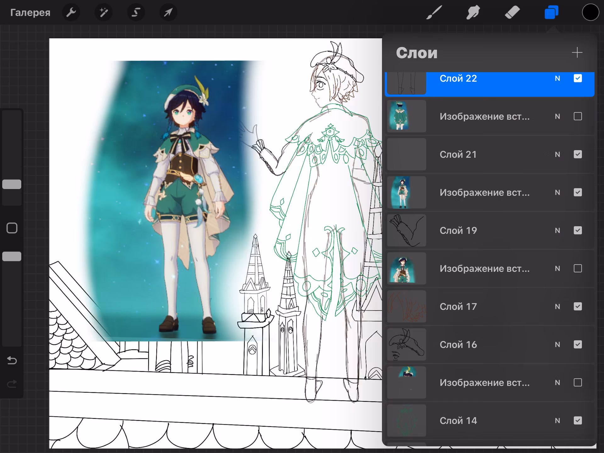This screenshot has height=453, width=604.
Task: Open blend mode N for Слой 19
Action: click(557, 231)
